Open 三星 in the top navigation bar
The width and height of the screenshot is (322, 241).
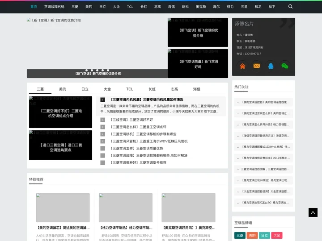pos(244,7)
